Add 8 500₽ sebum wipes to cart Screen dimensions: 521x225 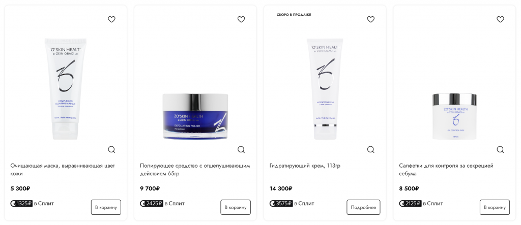(495, 207)
